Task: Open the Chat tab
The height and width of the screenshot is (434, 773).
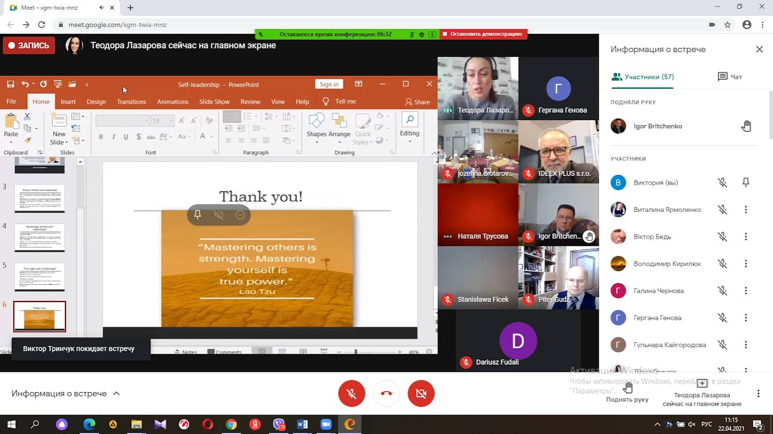Action: click(x=730, y=77)
